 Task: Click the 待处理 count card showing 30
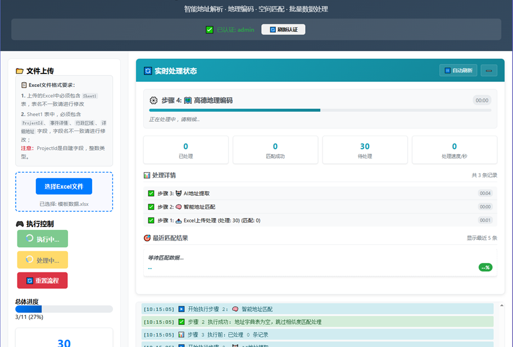(x=365, y=150)
